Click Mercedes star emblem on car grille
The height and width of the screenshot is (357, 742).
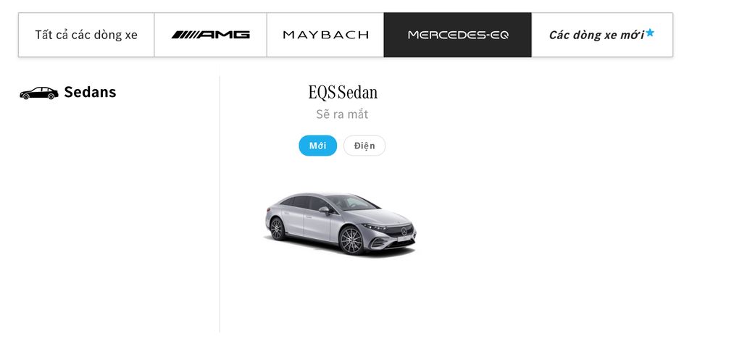click(404, 231)
